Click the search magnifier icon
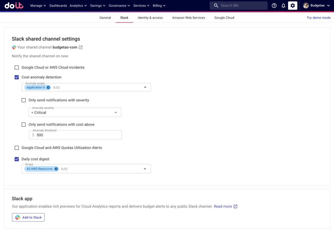 [216, 6]
